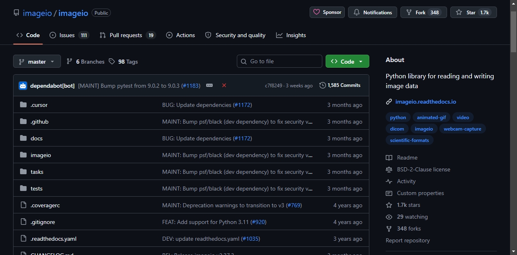The image size is (517, 255).
Task: Click the .gitignore file icon
Action: point(23,222)
